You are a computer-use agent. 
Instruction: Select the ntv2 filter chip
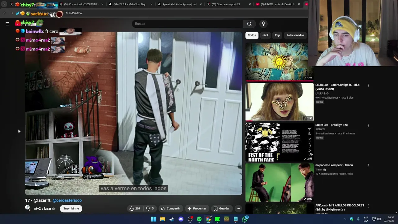coord(265,35)
